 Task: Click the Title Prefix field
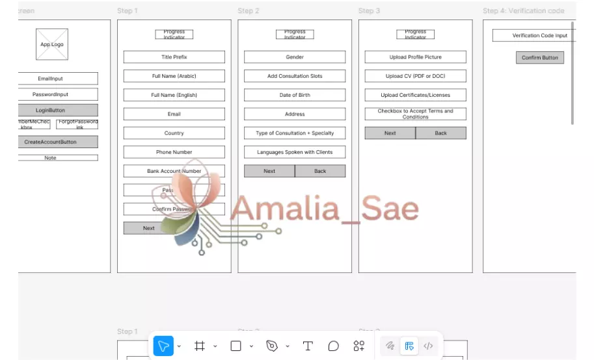pos(174,57)
